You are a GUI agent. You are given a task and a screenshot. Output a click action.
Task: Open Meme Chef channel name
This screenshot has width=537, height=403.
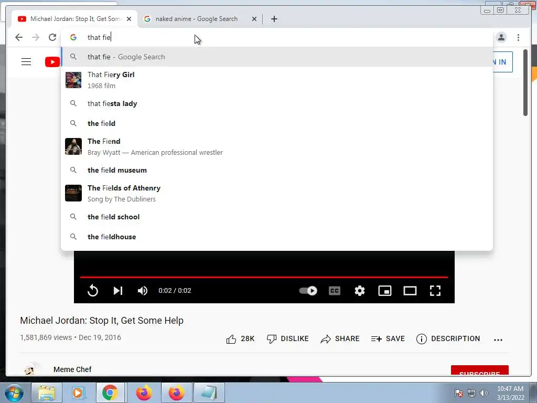[x=72, y=369]
